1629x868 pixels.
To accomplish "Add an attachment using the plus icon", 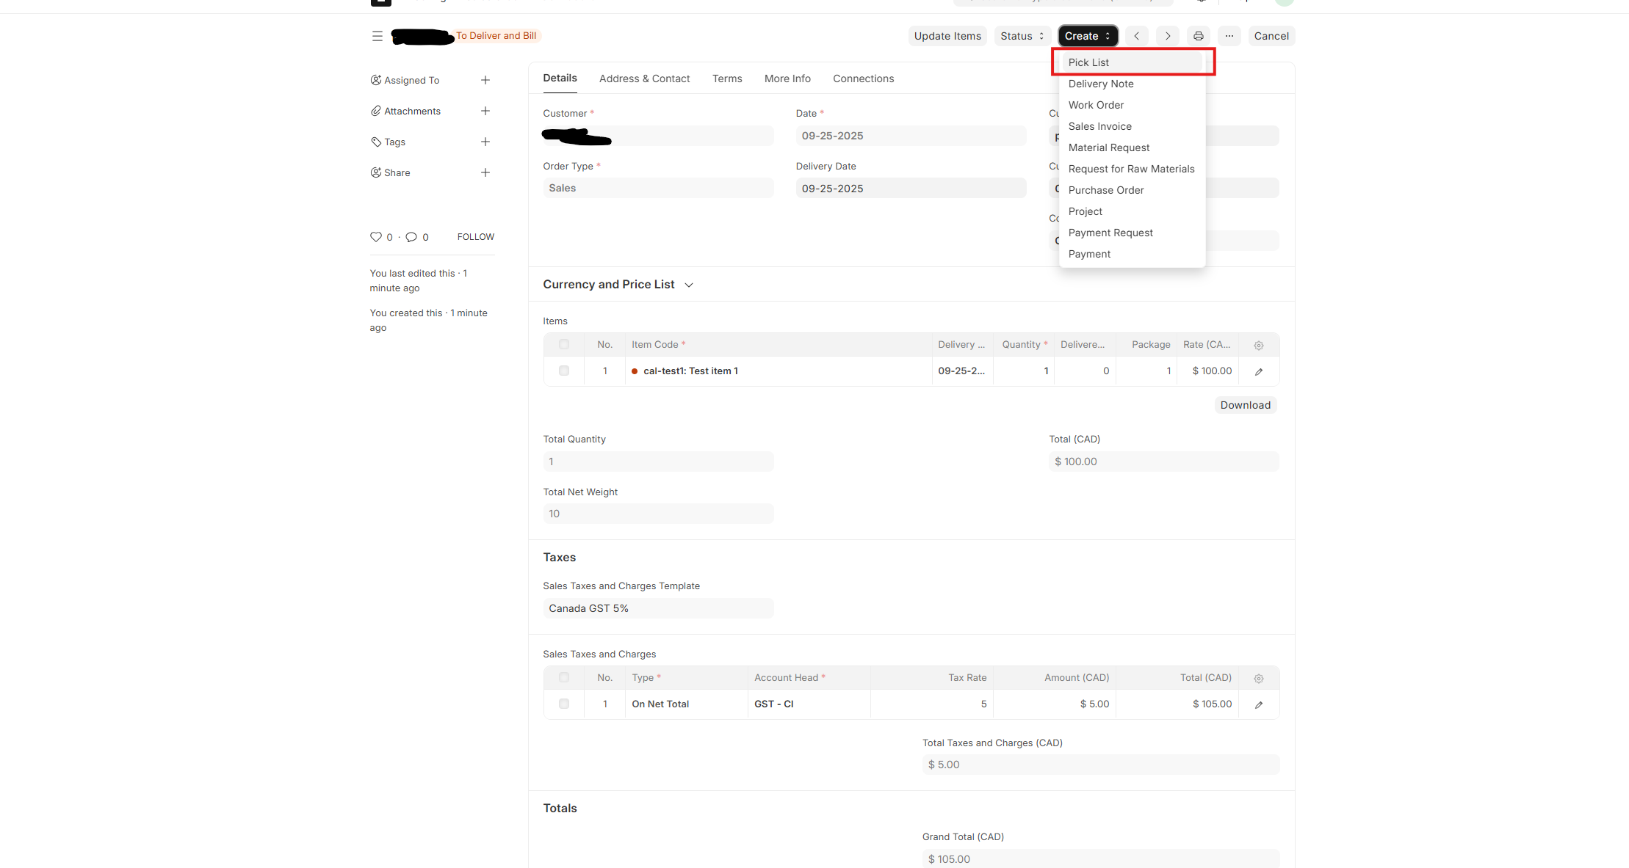I will point(485,111).
